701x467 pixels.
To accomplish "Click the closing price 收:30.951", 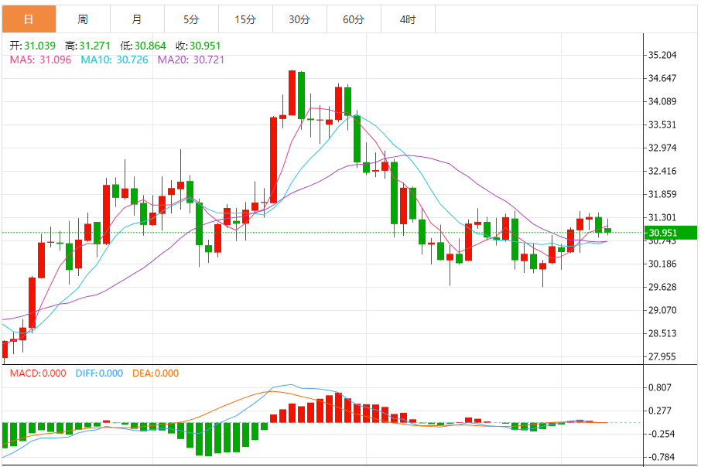I will pos(198,46).
